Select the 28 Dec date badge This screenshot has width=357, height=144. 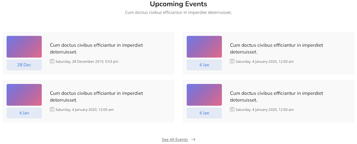pos(24,65)
